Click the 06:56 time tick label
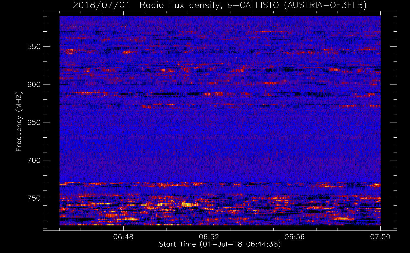The height and width of the screenshot is (253, 410). point(295,237)
